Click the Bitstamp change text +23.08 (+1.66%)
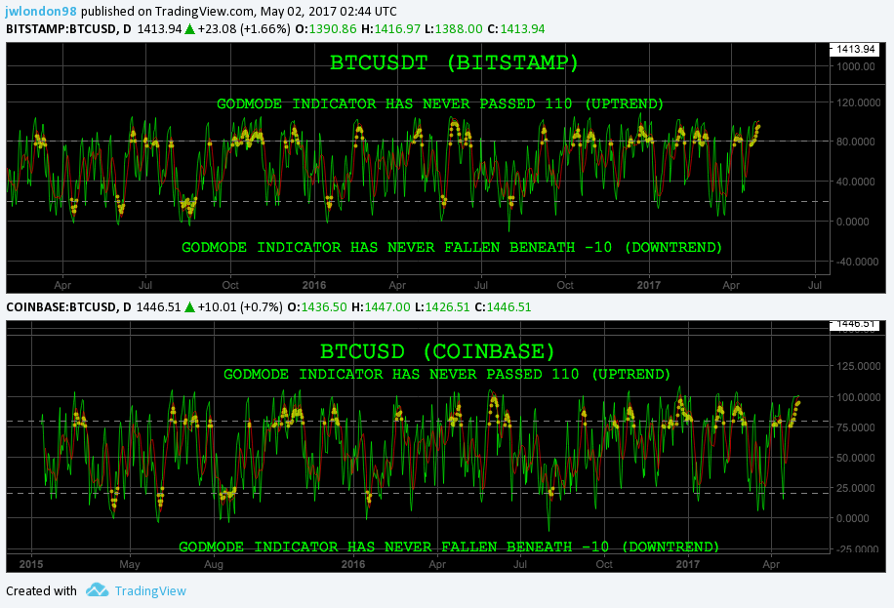The image size is (894, 608). (x=244, y=28)
